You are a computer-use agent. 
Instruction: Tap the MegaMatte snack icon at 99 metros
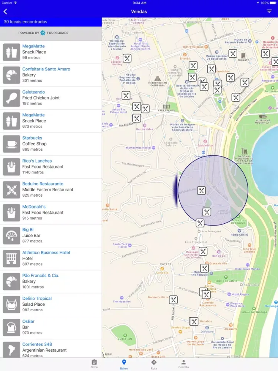tap(11, 52)
